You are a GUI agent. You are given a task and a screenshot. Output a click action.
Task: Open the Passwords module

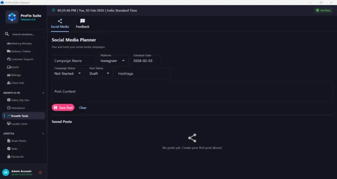click(x=18, y=157)
